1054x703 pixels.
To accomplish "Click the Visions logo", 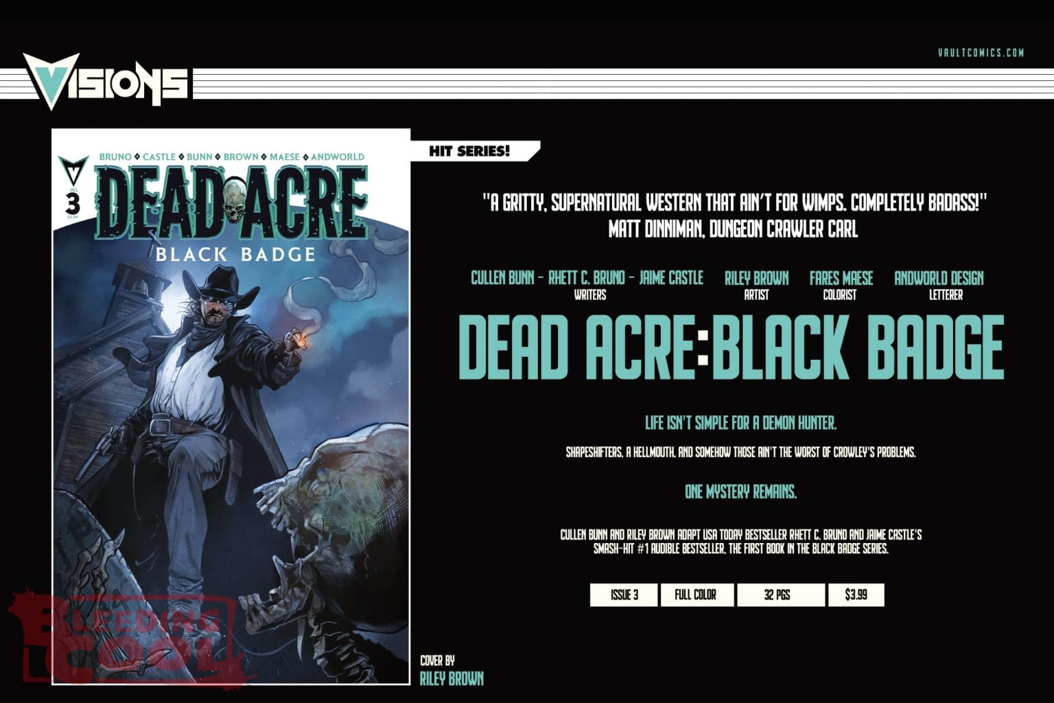I will tap(106, 83).
